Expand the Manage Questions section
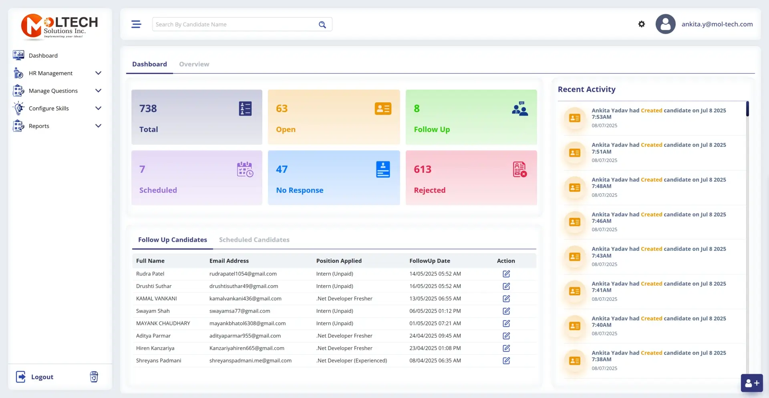 coord(98,90)
